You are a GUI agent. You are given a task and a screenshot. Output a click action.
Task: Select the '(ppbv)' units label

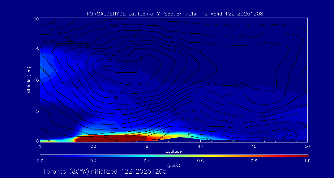pos(173,166)
